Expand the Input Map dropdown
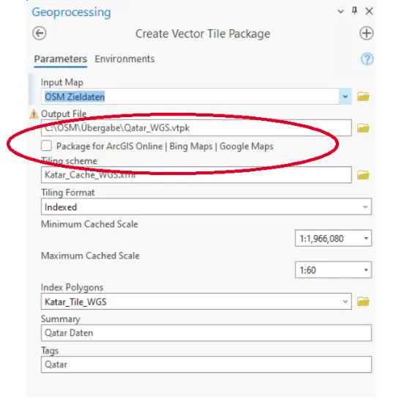Screen dimensions: 393x402 [x=345, y=97]
